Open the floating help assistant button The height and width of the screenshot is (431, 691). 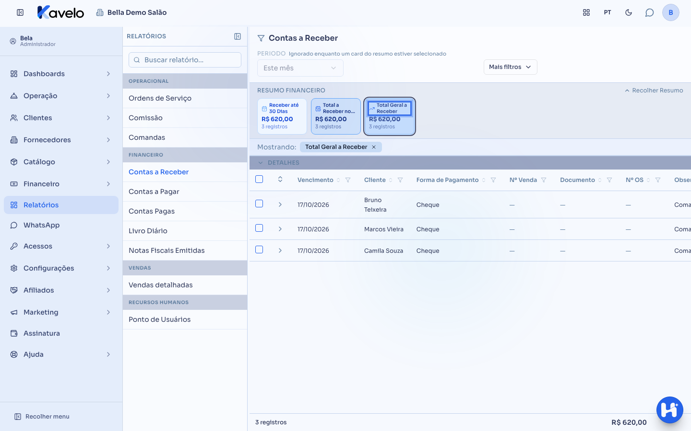(x=670, y=410)
